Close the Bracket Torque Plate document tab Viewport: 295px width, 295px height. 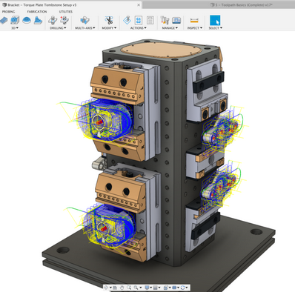point(139,5)
